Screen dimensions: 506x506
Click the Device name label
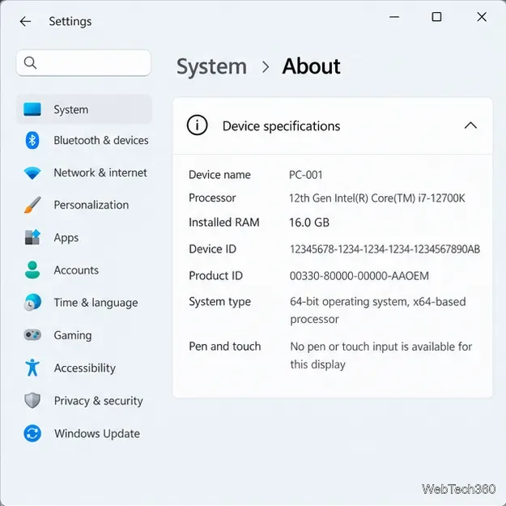pos(219,175)
